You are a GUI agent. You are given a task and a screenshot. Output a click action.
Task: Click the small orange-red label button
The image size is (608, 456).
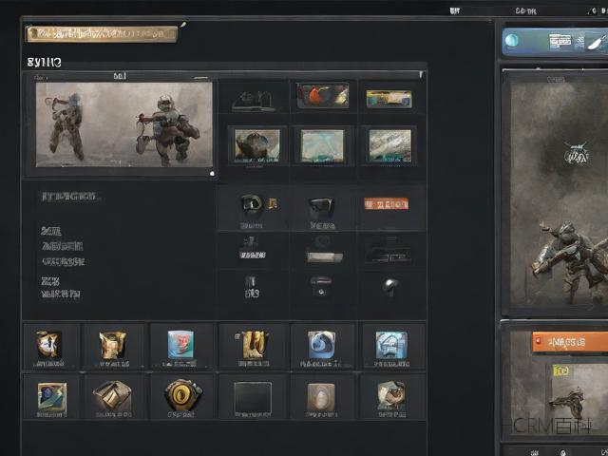point(387,203)
